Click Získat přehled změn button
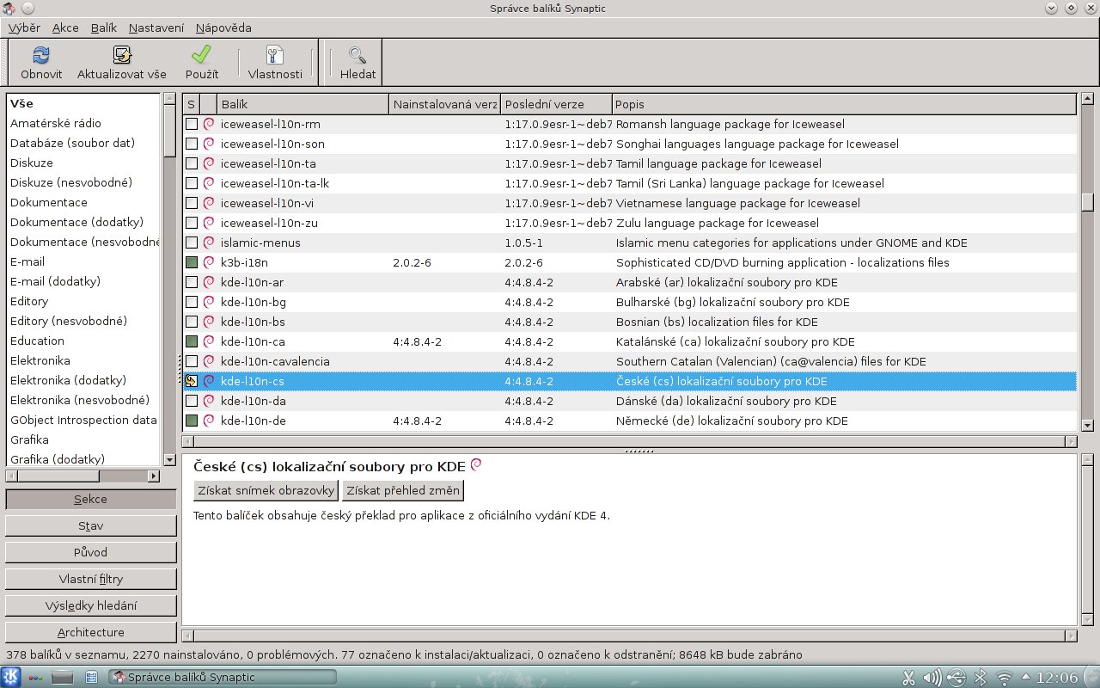The height and width of the screenshot is (688, 1100). [403, 490]
